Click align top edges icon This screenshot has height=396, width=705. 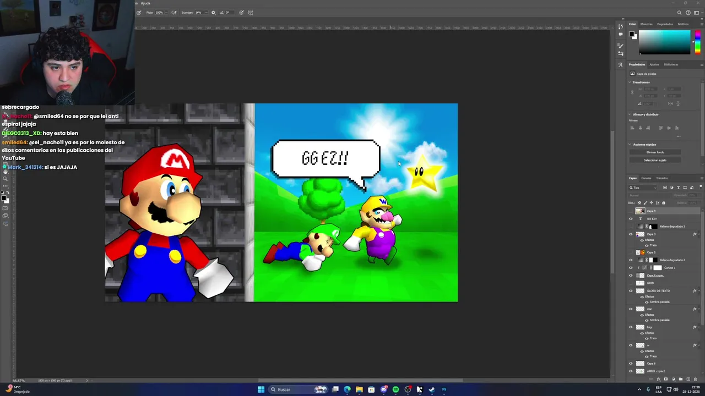coord(660,128)
